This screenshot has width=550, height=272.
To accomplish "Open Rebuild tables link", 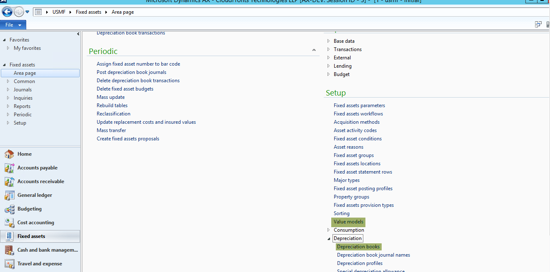I will 112,105.
